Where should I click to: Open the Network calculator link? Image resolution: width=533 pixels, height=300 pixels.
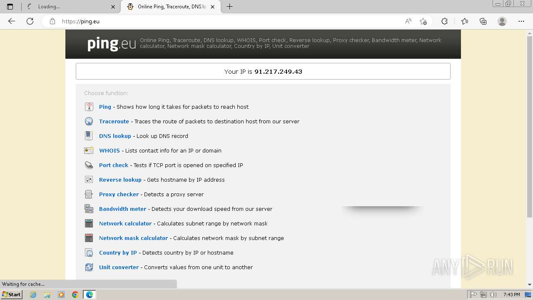click(x=125, y=223)
